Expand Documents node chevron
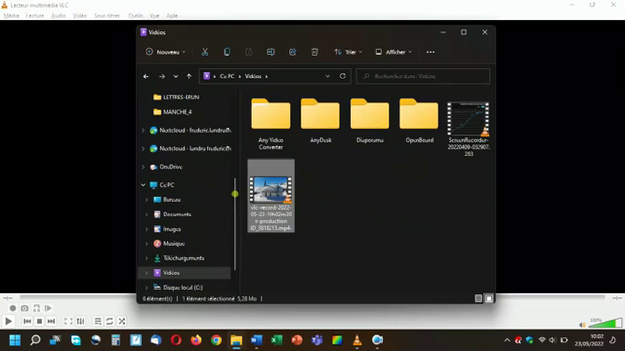This screenshot has height=351, width=625. pos(147,214)
